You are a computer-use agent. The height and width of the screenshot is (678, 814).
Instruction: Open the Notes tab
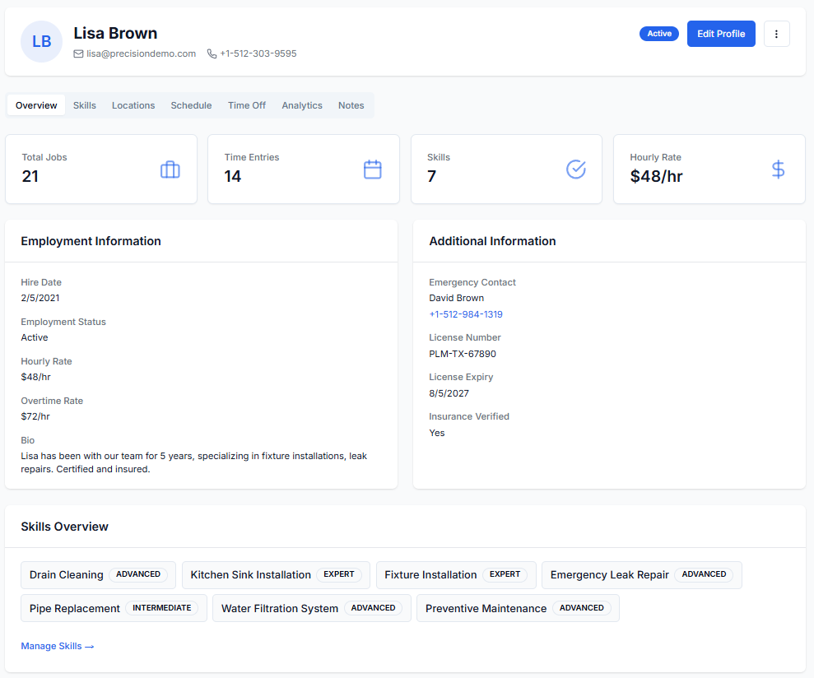[x=351, y=105]
